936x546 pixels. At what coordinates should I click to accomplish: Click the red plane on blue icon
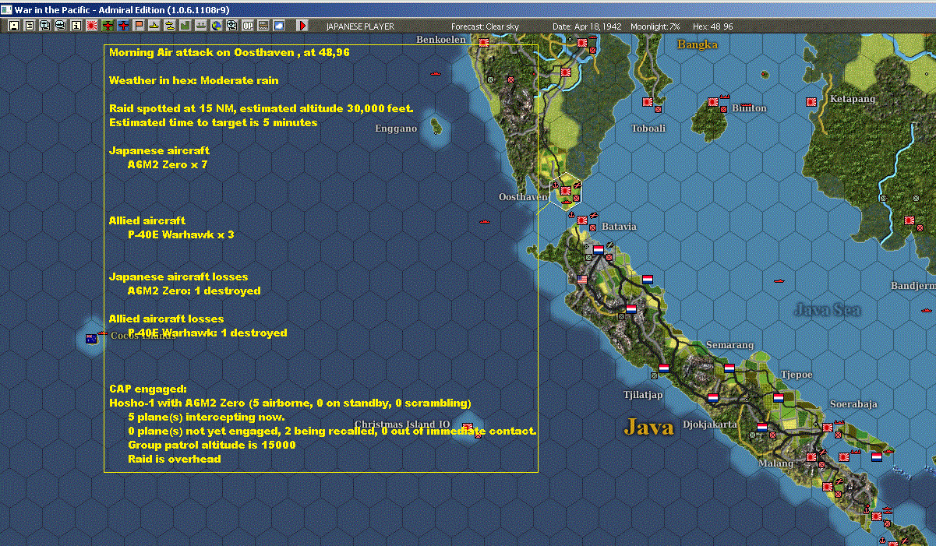pyautogui.click(x=123, y=26)
